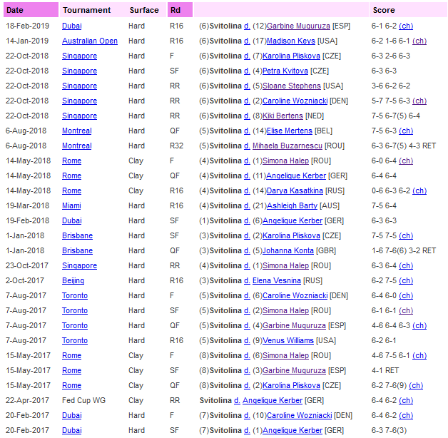Click the Tournament column header
Screen dimensions: 448x438
point(86,10)
